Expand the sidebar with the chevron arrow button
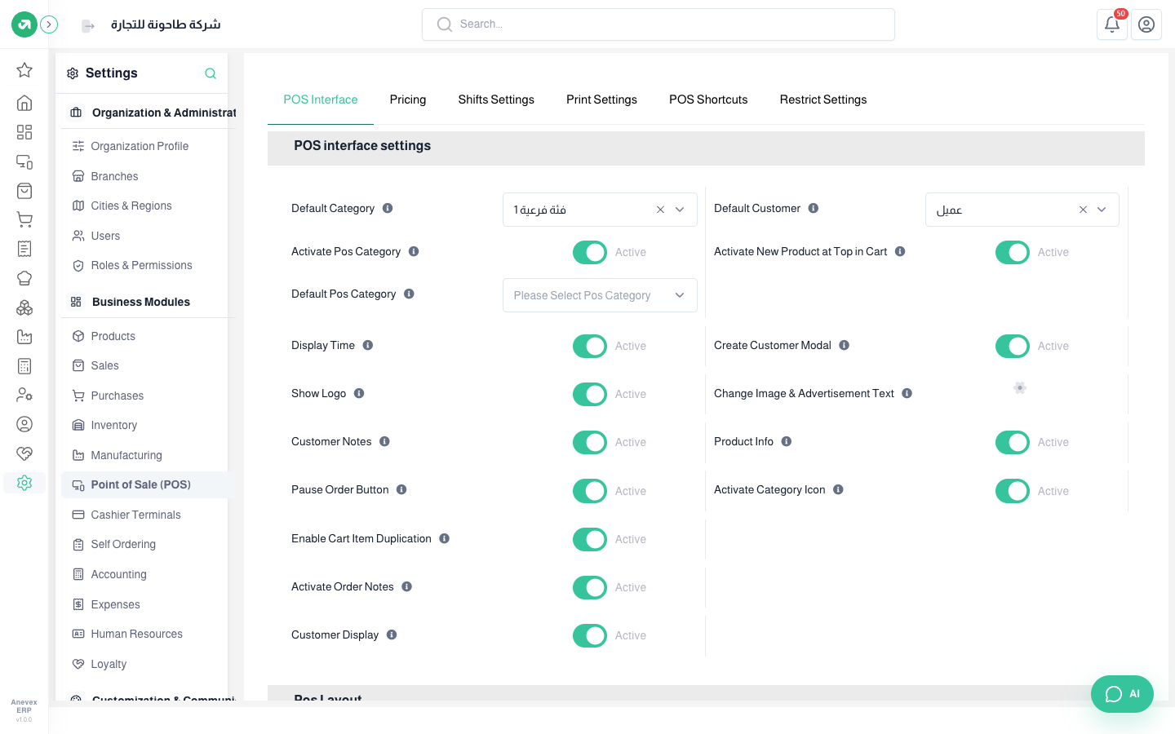The width and height of the screenshot is (1175, 734). pos(49,24)
